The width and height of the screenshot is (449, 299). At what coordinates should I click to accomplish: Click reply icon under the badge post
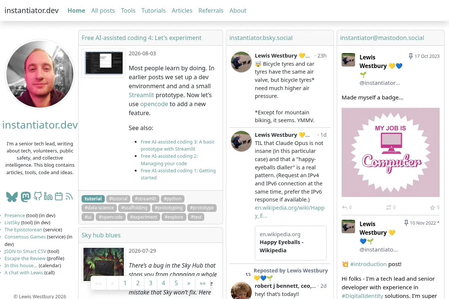point(345,207)
